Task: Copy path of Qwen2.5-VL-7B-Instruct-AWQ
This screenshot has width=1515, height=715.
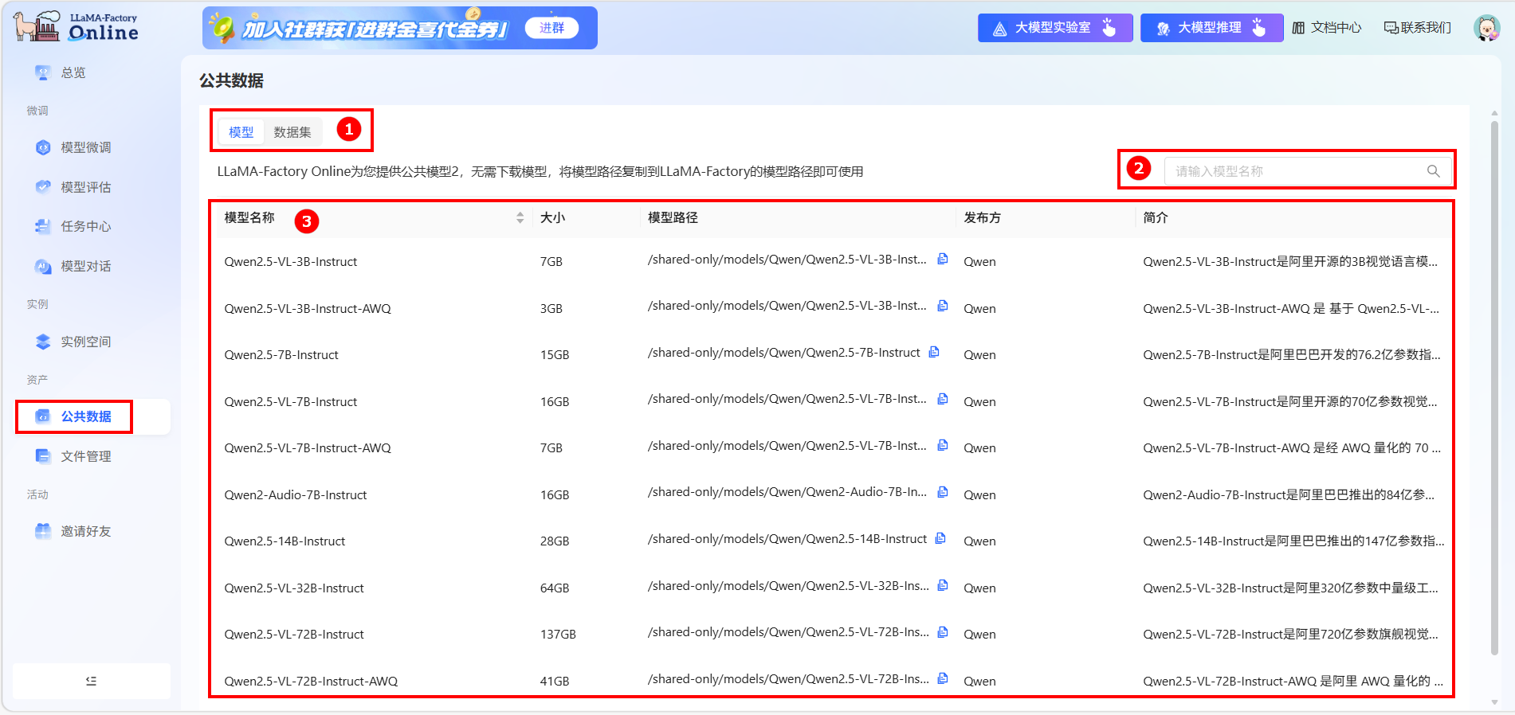Action: 943,445
